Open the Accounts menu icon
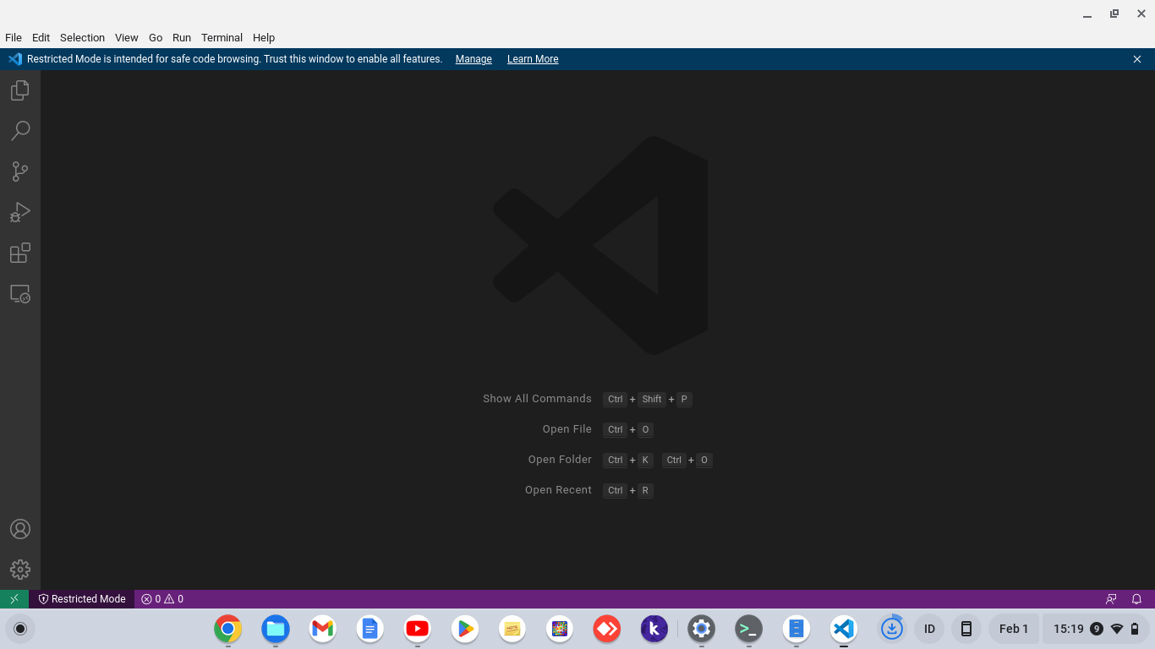Viewport: 1155px width, 649px height. pos(20,529)
